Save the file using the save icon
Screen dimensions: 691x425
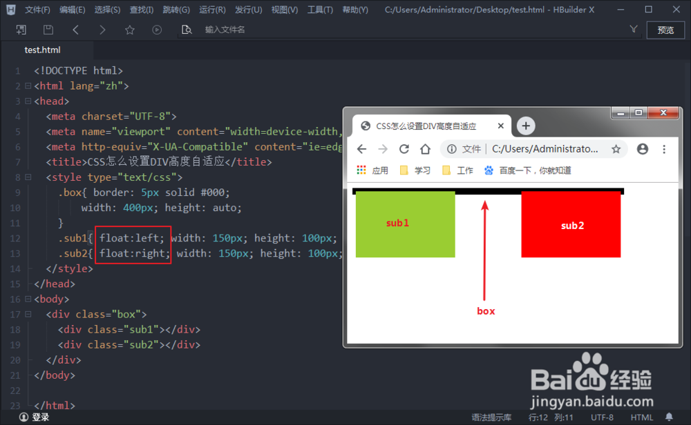47,30
